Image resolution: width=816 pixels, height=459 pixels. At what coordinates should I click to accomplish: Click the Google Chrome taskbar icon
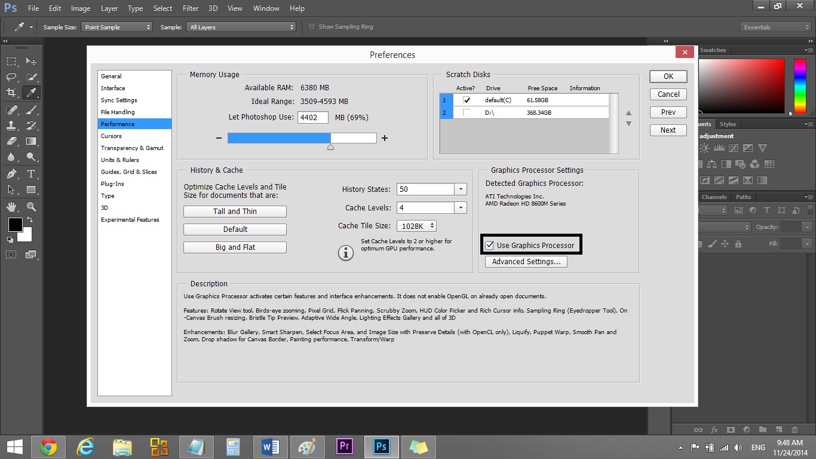point(48,446)
